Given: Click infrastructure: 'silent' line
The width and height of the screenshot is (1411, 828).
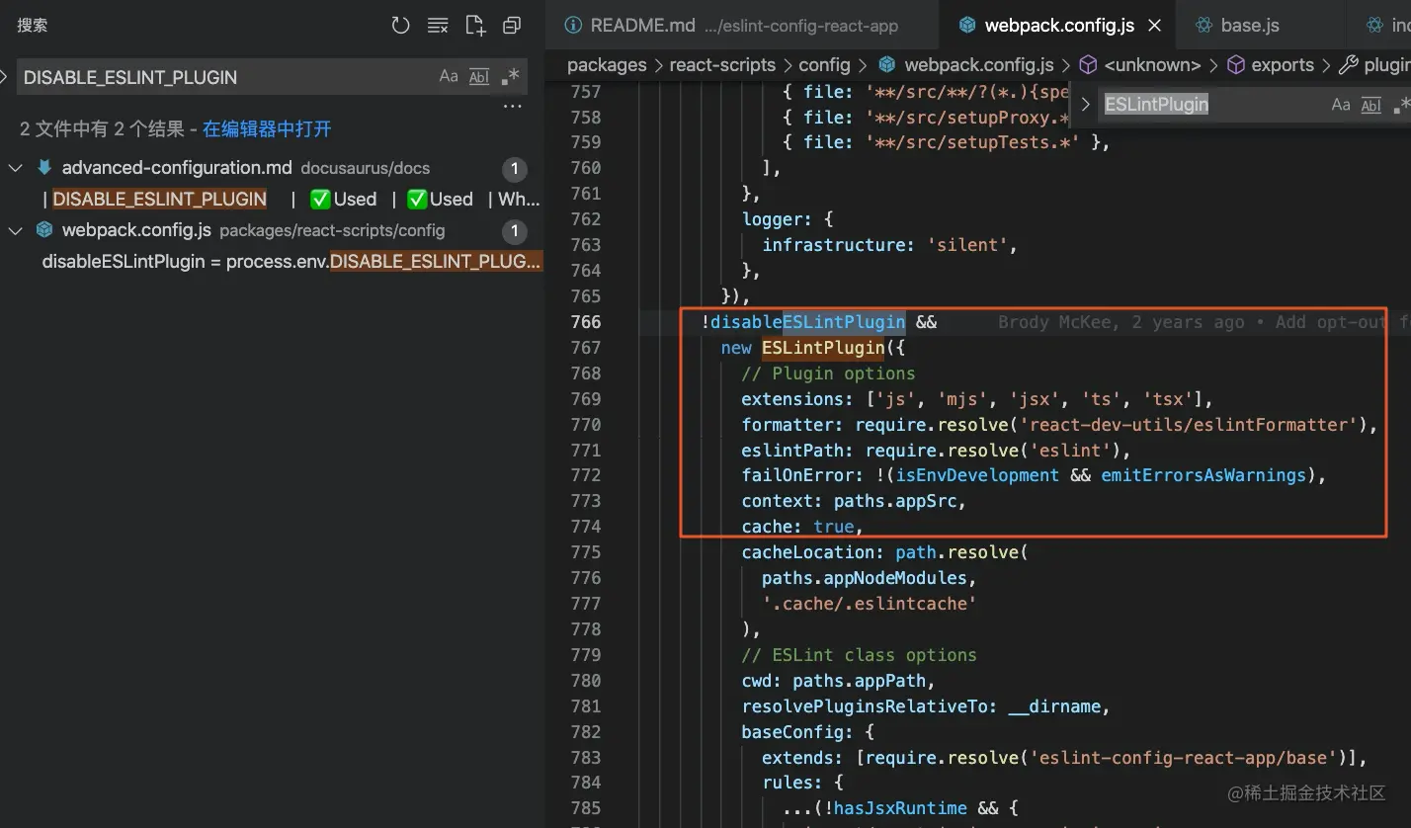Looking at the screenshot, I should (889, 245).
